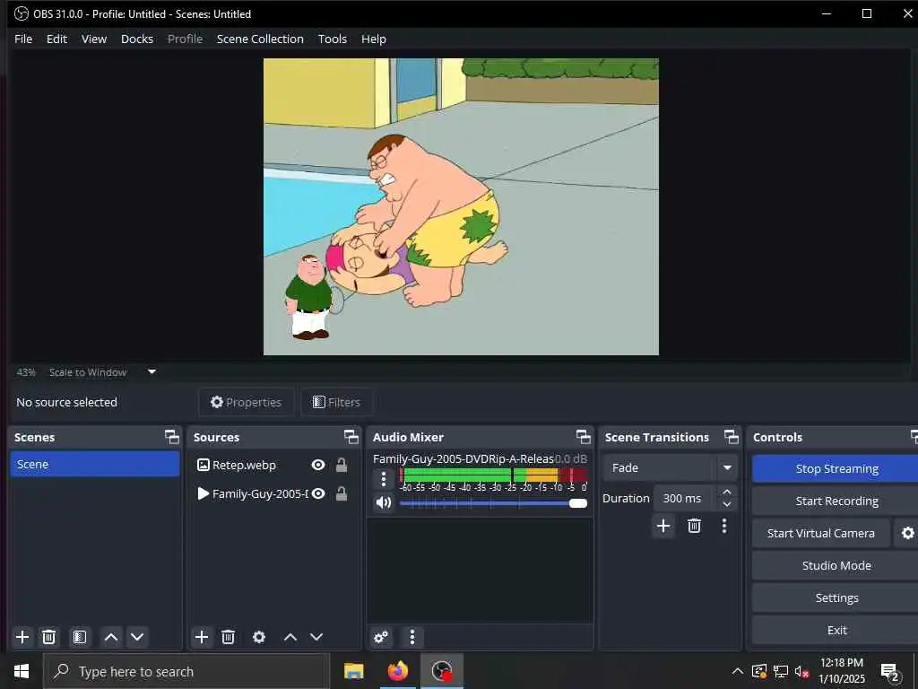This screenshot has height=689, width=918.
Task: Click the Windows search box
Action: pos(186,671)
